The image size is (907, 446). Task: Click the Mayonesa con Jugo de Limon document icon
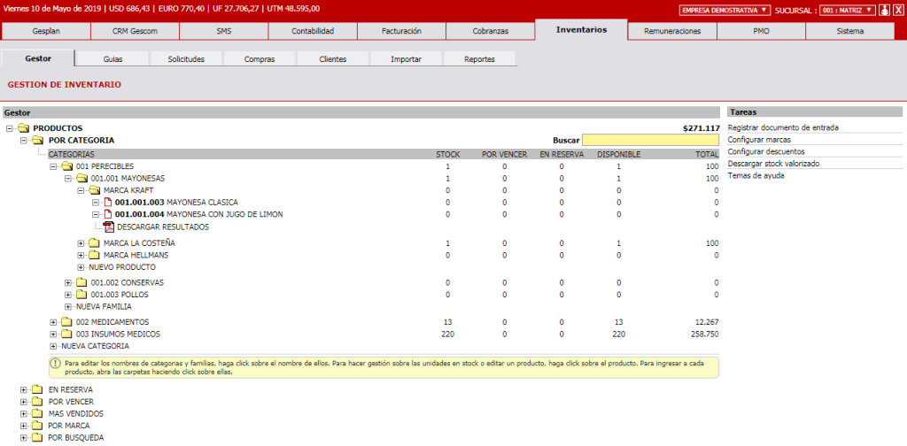tap(107, 214)
